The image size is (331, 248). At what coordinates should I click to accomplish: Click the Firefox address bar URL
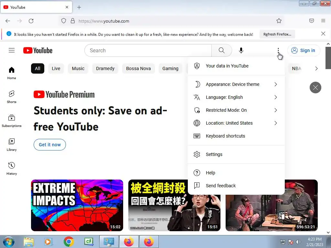point(104,21)
